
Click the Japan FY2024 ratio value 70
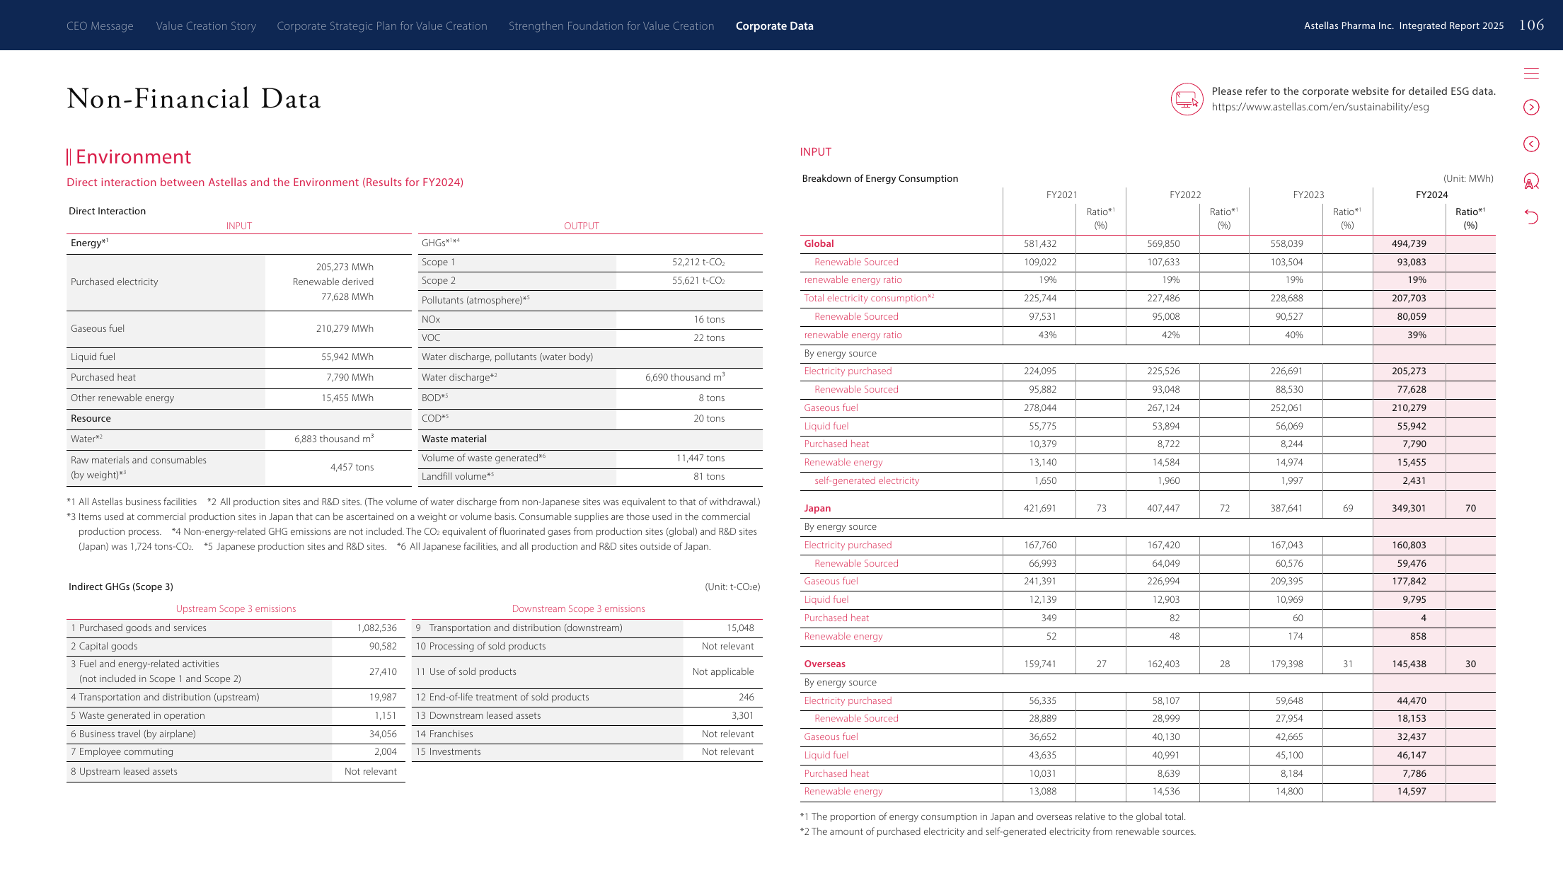(x=1470, y=508)
